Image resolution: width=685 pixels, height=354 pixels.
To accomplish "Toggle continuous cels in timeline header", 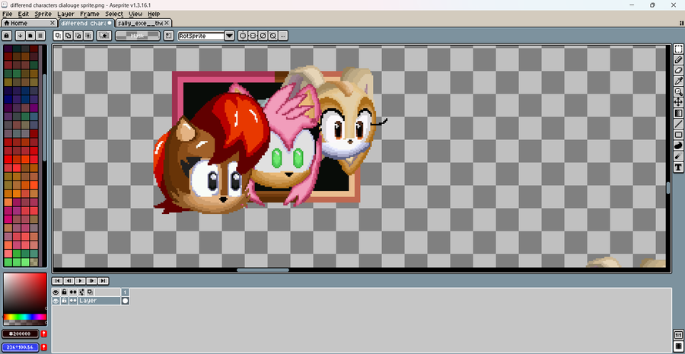I will 73,292.
